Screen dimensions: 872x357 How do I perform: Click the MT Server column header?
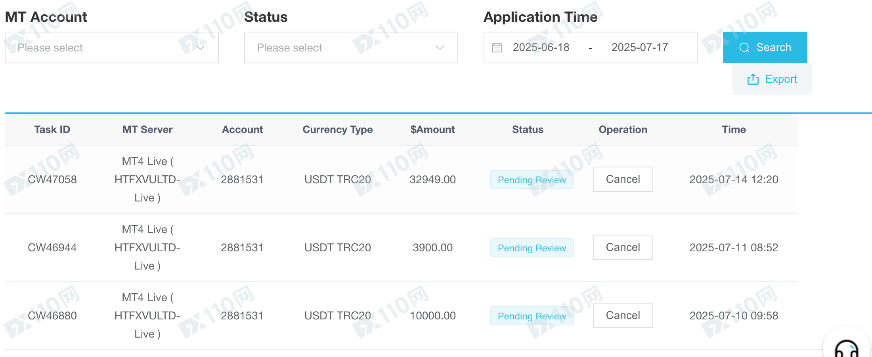[147, 129]
